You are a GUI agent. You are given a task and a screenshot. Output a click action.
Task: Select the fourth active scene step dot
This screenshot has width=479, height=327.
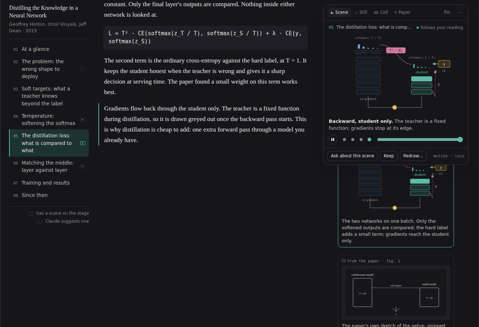(x=369, y=140)
